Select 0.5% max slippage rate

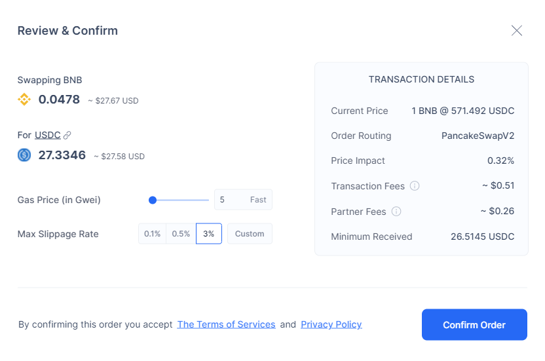pos(181,234)
